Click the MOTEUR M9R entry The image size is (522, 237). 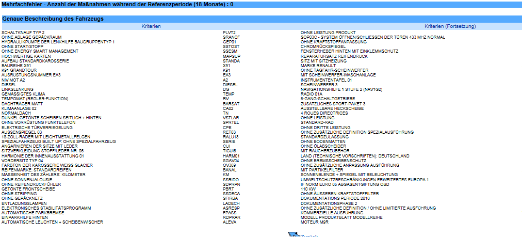315,222
